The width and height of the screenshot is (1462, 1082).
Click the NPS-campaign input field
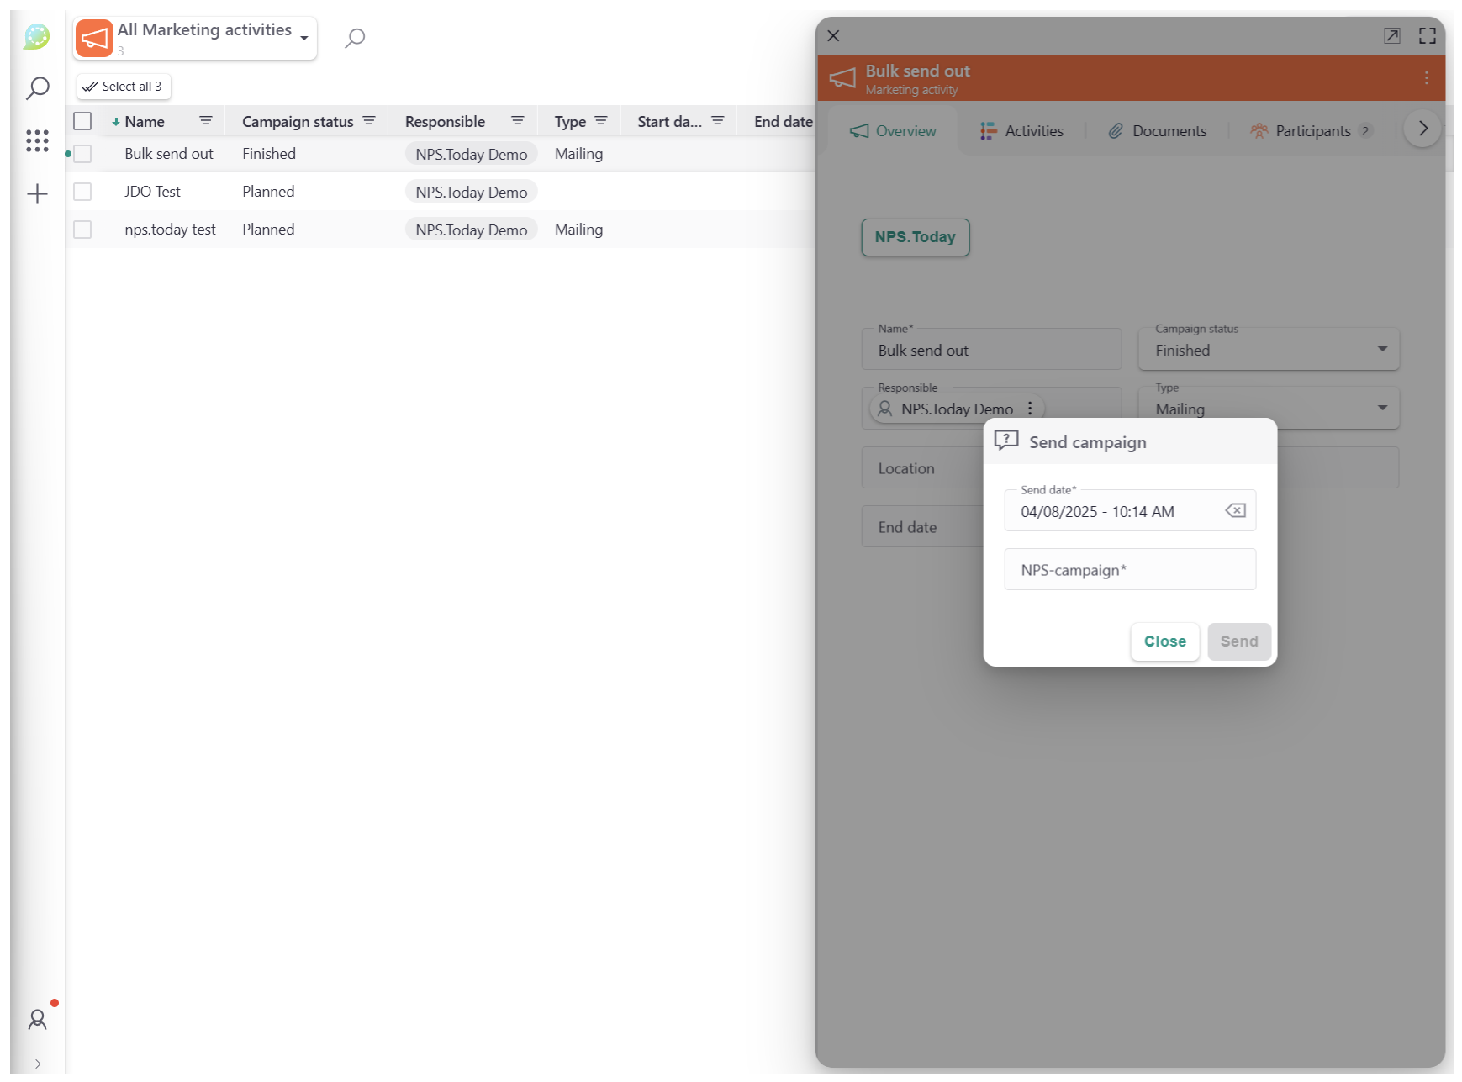tap(1130, 569)
